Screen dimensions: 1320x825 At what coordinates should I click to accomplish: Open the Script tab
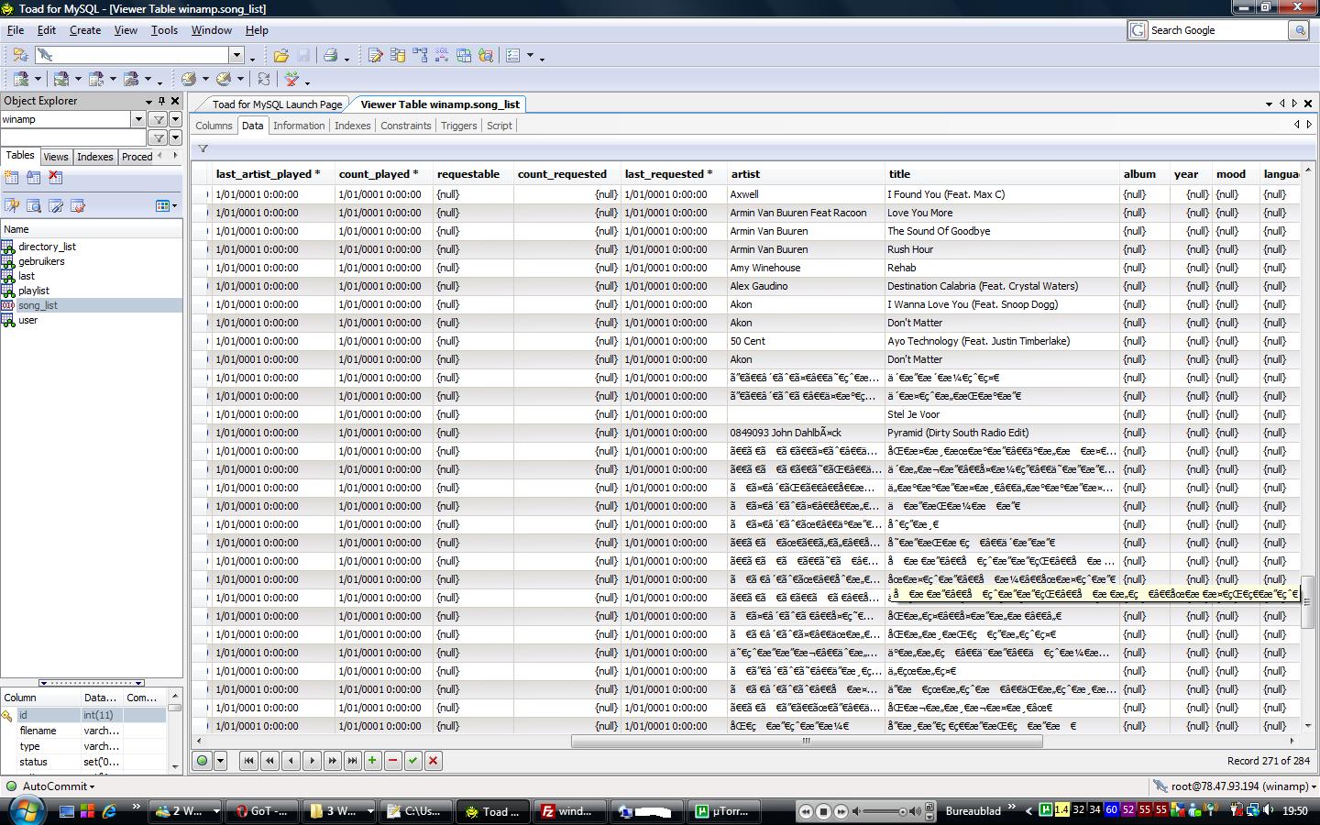tap(499, 126)
